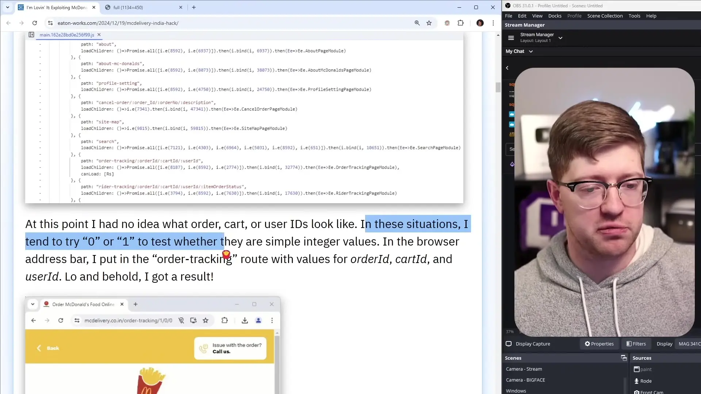Screen dimensions: 701x394
Task: Select the Camera - BIGFACE scene
Action: click(x=525, y=380)
